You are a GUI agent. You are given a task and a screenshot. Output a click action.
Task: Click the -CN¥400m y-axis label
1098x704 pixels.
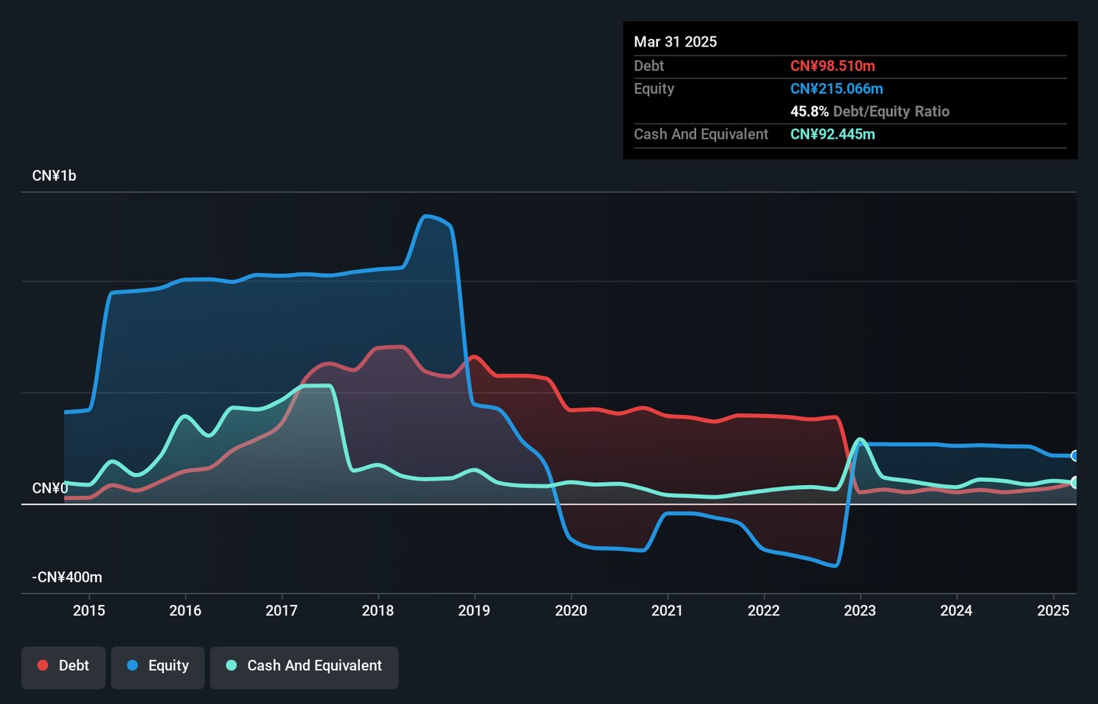pyautogui.click(x=67, y=577)
